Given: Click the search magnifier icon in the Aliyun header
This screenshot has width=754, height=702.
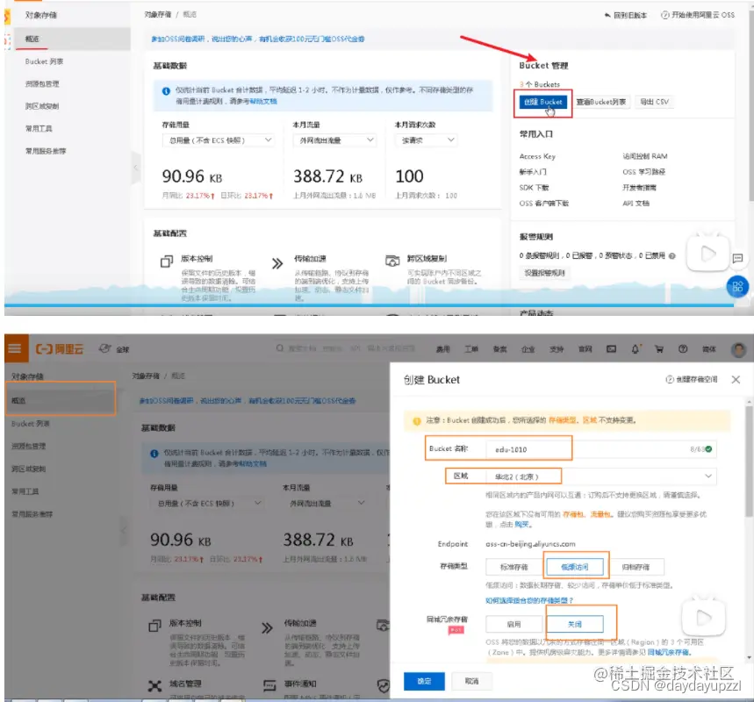Looking at the screenshot, I should (x=280, y=348).
